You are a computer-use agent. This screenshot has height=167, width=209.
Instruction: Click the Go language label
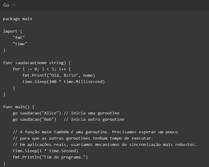6,5
